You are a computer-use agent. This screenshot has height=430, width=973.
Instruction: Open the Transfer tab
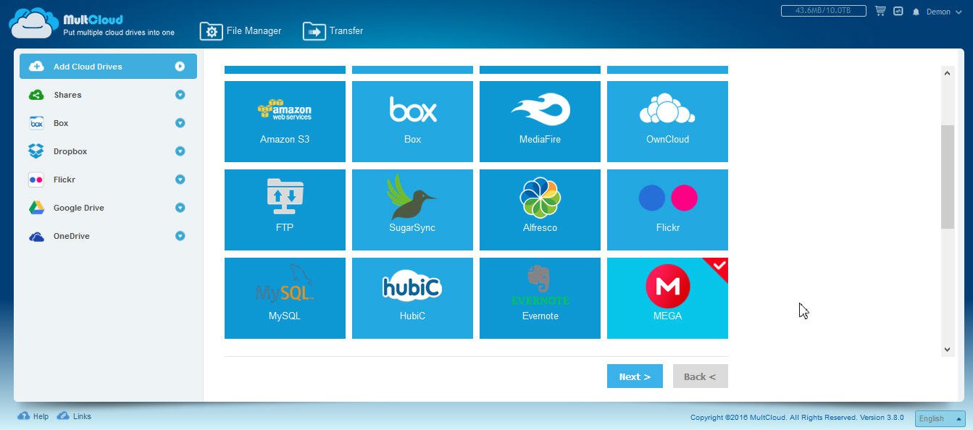tap(333, 31)
